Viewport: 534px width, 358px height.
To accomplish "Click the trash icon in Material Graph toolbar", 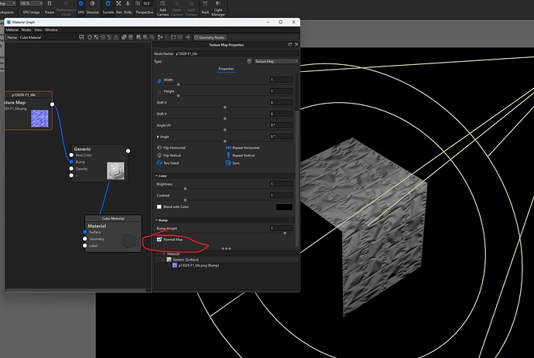I will tap(130, 37).
